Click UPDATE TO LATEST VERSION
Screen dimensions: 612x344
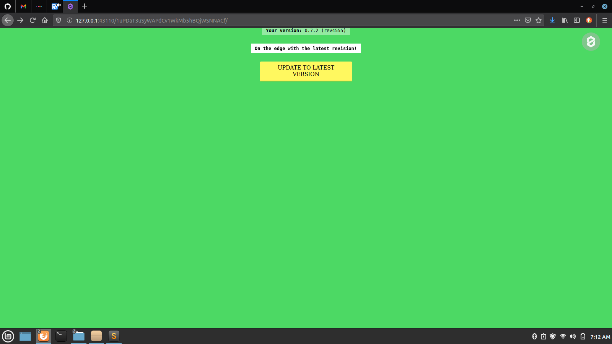(306, 71)
